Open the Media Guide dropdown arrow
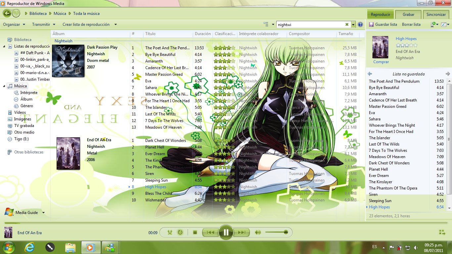 43,213
